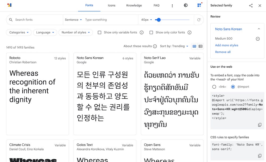Open the Open Sans font card
The height and width of the screenshot is (162, 266).
point(172,151)
